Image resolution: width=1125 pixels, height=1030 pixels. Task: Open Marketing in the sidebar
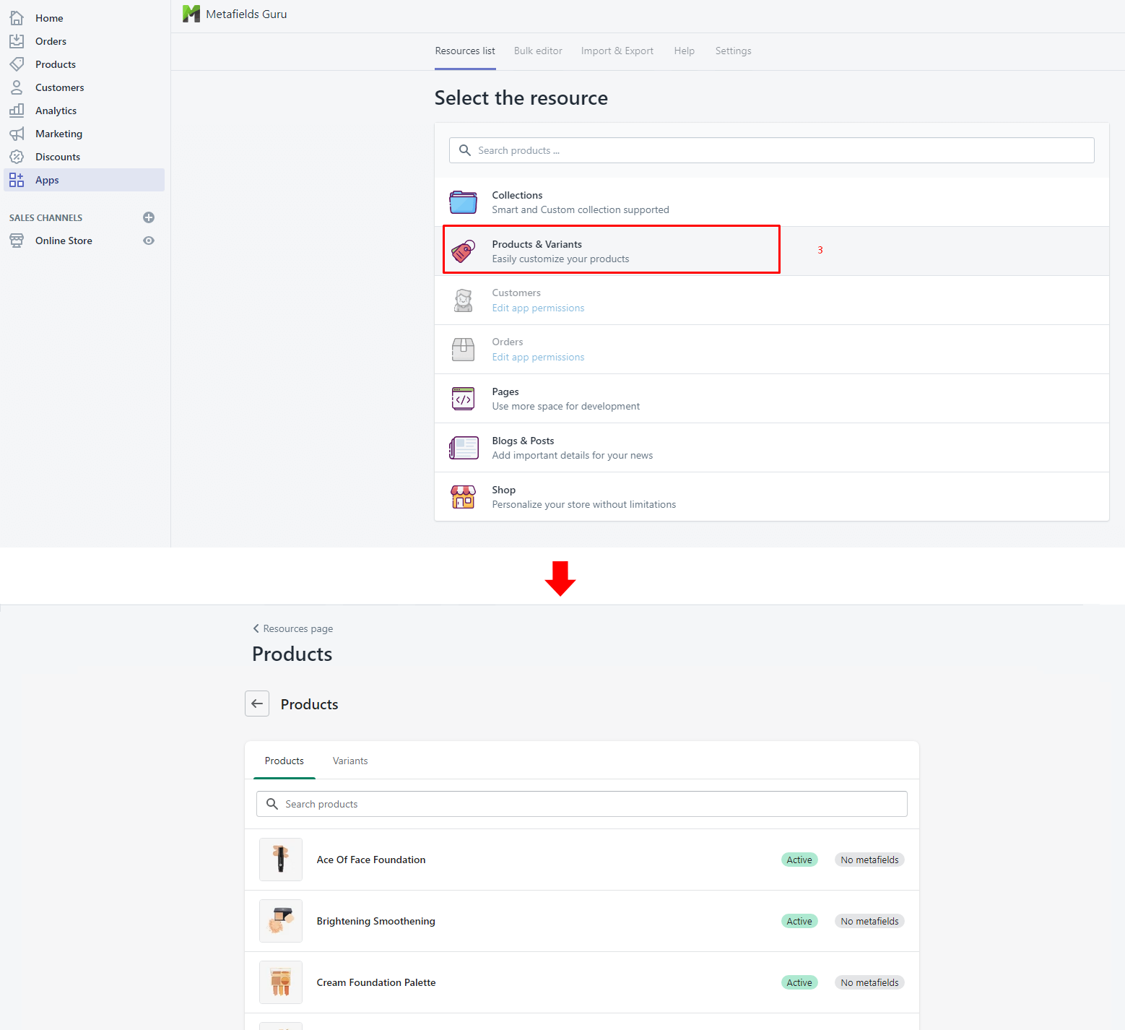(58, 134)
